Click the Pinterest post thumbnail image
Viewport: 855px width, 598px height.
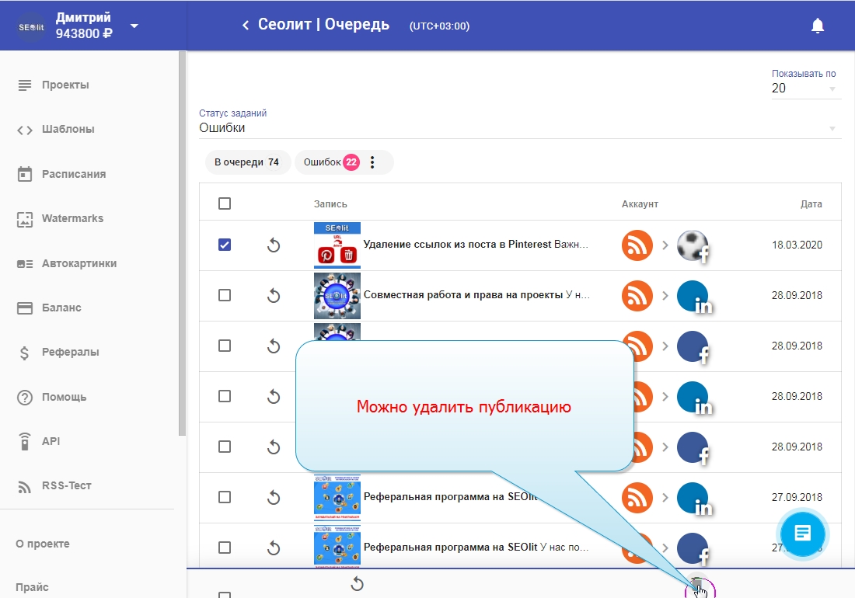pos(337,245)
